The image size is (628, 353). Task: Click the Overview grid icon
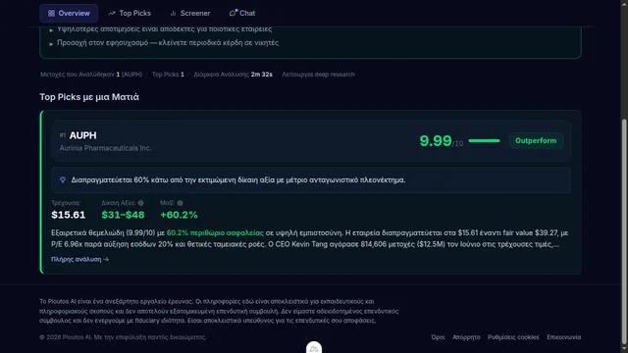[x=51, y=13]
